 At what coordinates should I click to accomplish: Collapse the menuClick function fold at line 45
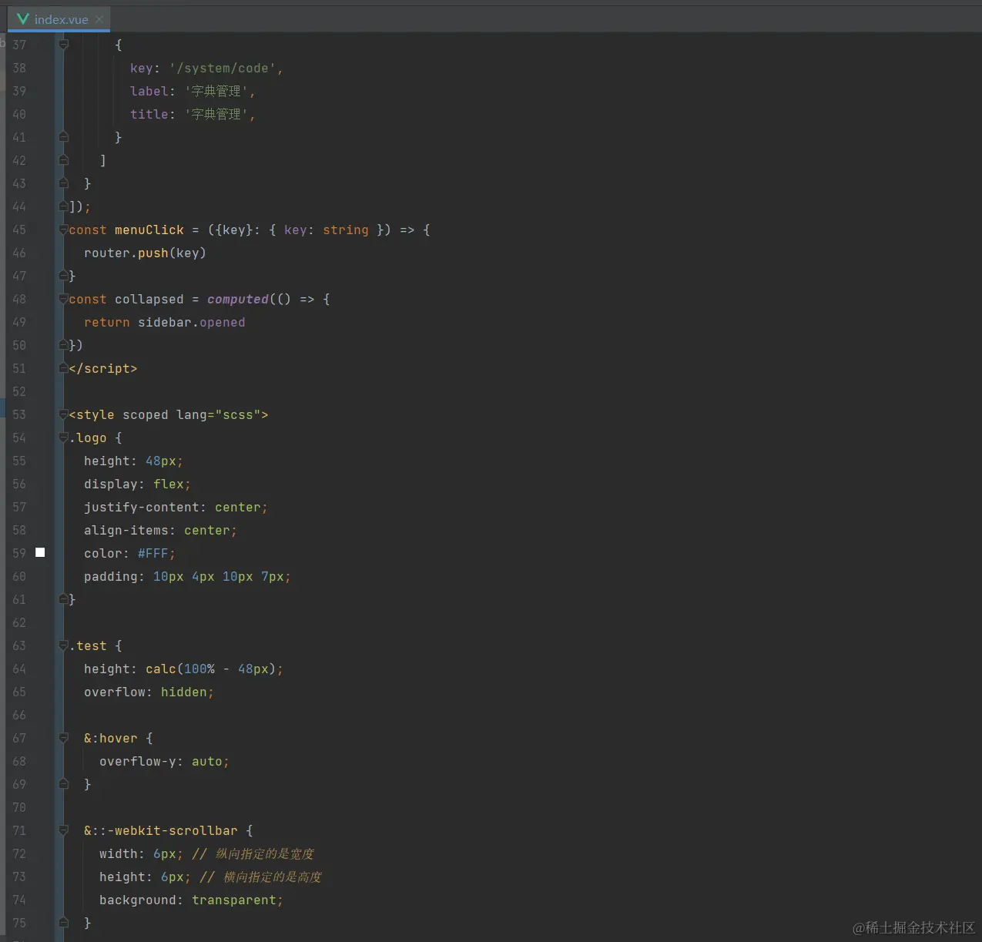(63, 230)
